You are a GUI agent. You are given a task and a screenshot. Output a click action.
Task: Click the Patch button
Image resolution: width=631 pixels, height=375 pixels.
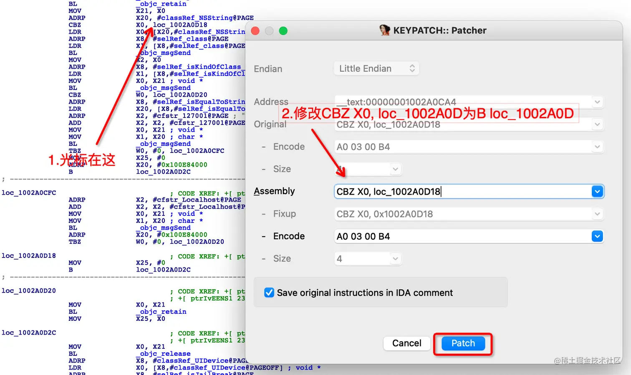463,343
